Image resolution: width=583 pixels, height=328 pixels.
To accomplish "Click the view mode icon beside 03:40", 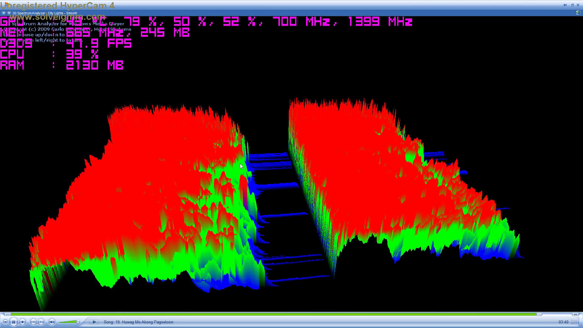I will coord(574,322).
